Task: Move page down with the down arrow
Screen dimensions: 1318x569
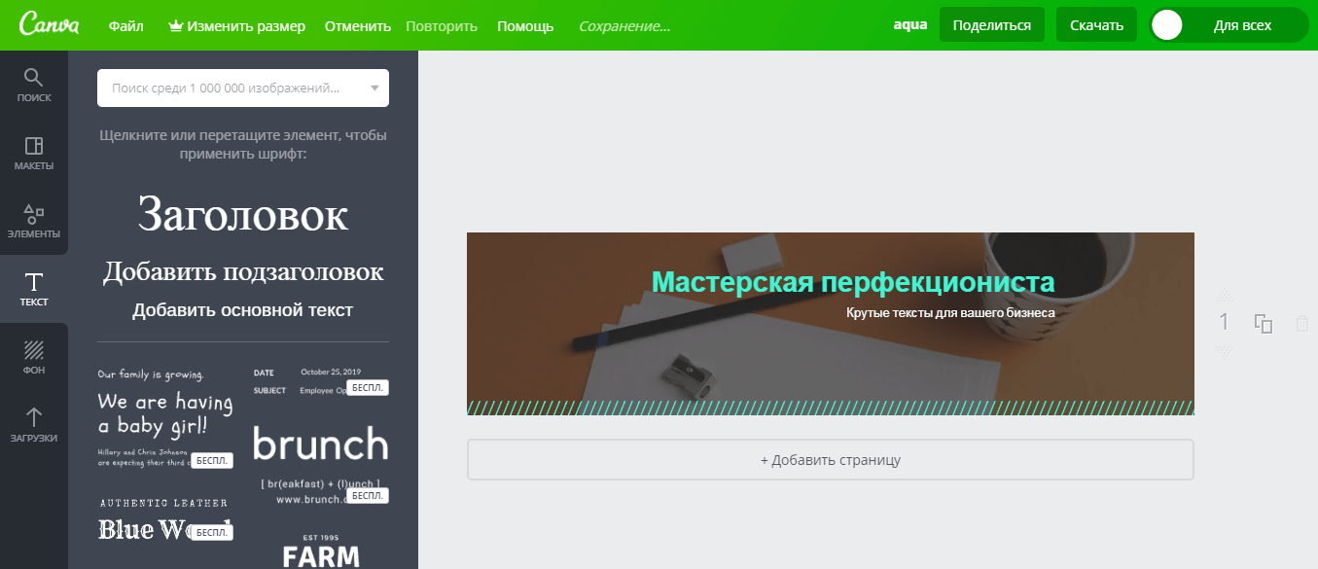Action: click(x=1225, y=352)
